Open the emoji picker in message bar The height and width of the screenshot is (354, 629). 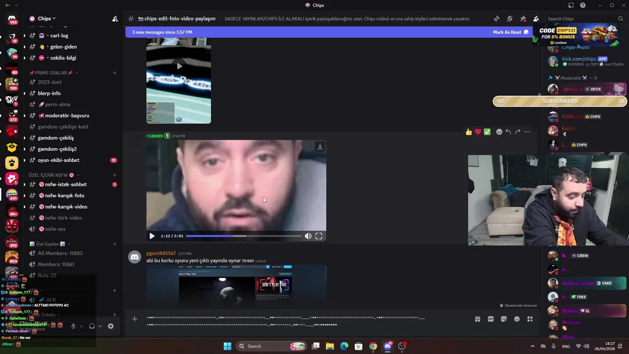(x=517, y=319)
